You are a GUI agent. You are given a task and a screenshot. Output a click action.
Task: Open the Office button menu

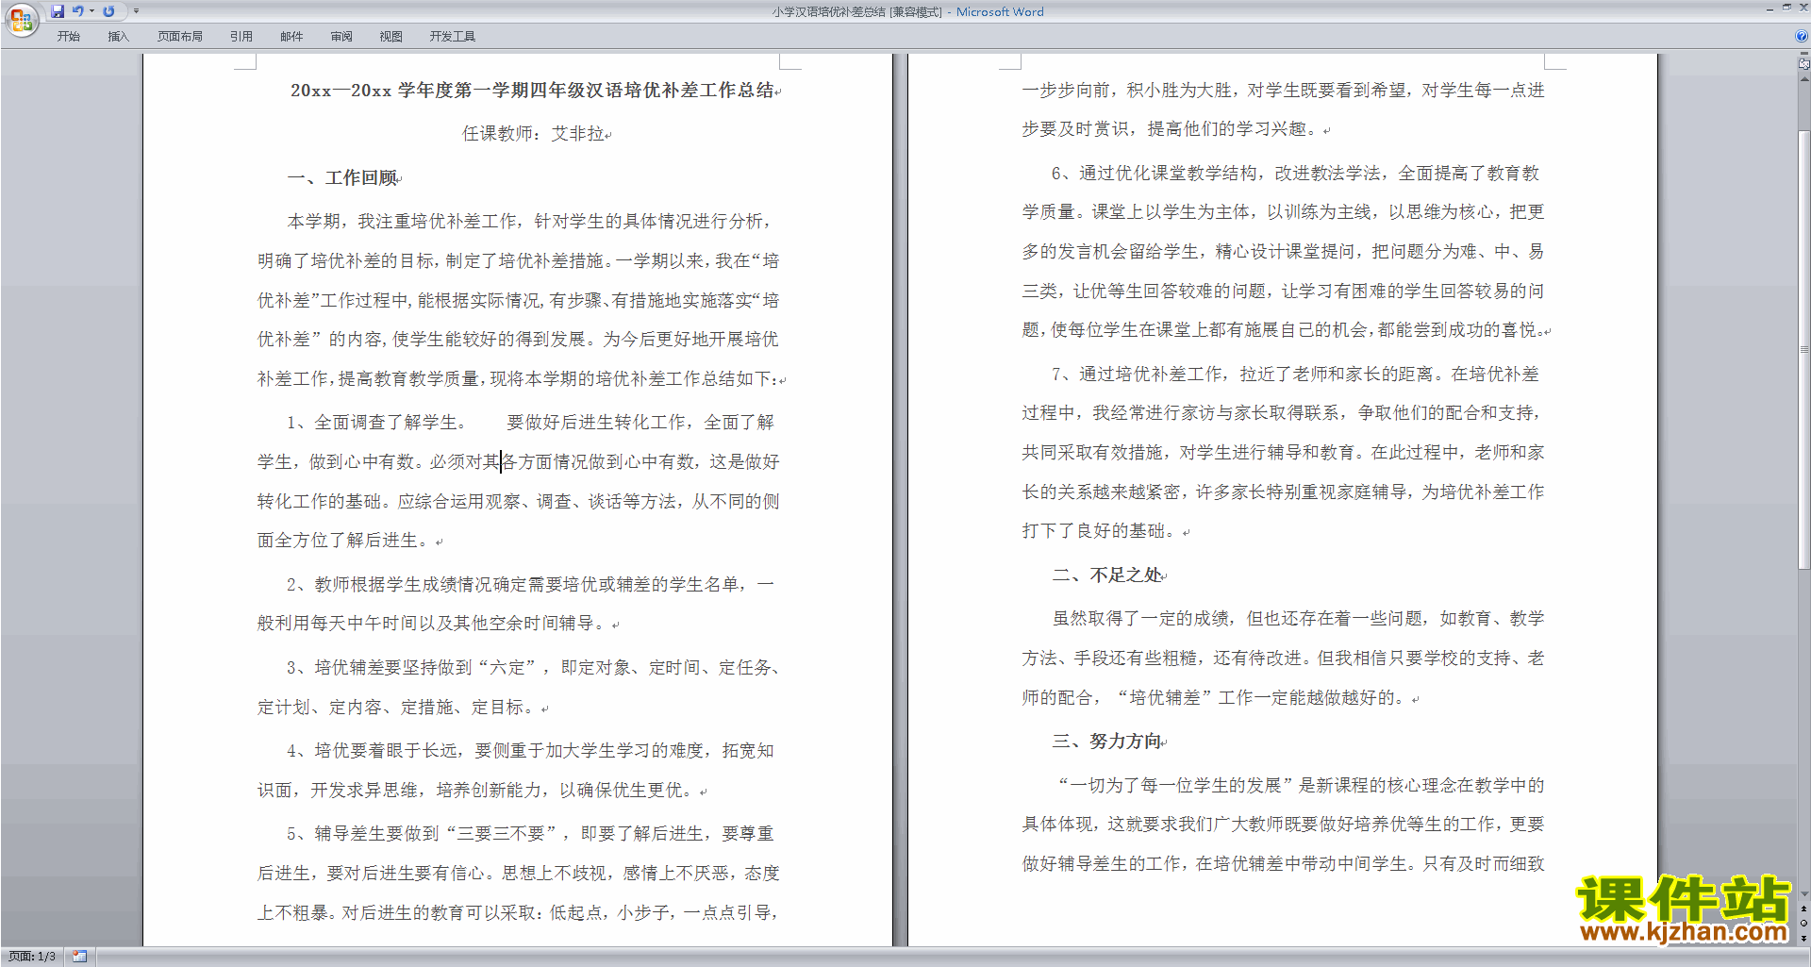point(21,20)
